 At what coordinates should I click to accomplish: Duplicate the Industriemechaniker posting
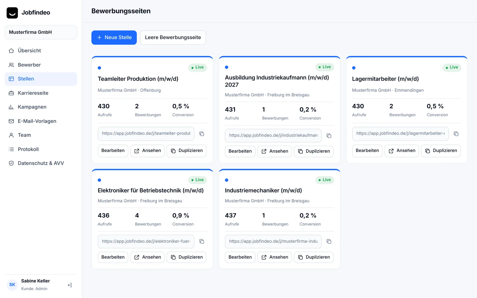(314, 257)
